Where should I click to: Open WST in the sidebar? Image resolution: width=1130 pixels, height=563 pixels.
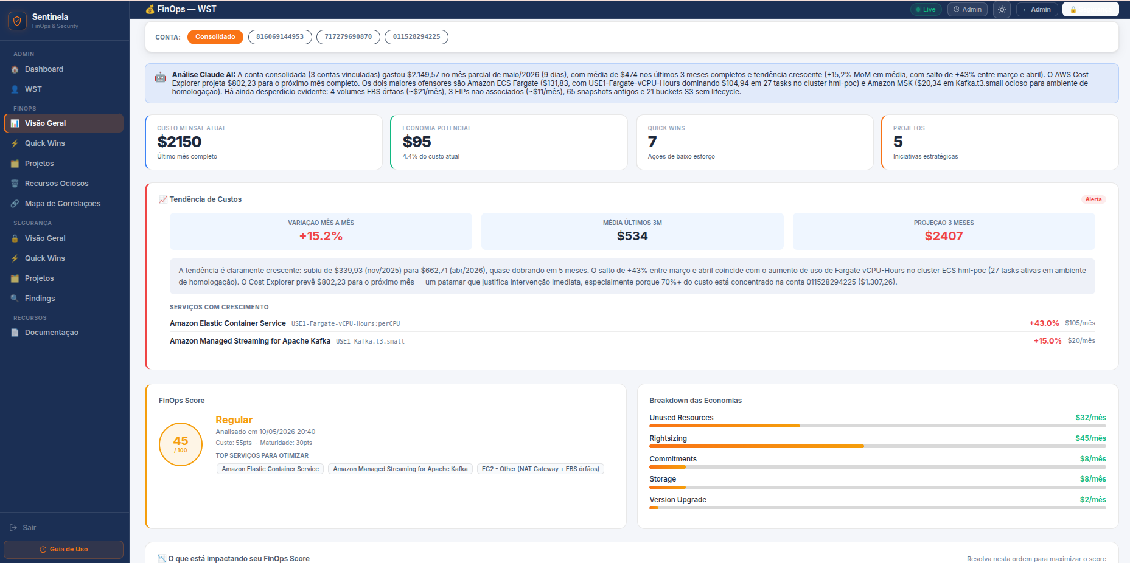[63, 89]
